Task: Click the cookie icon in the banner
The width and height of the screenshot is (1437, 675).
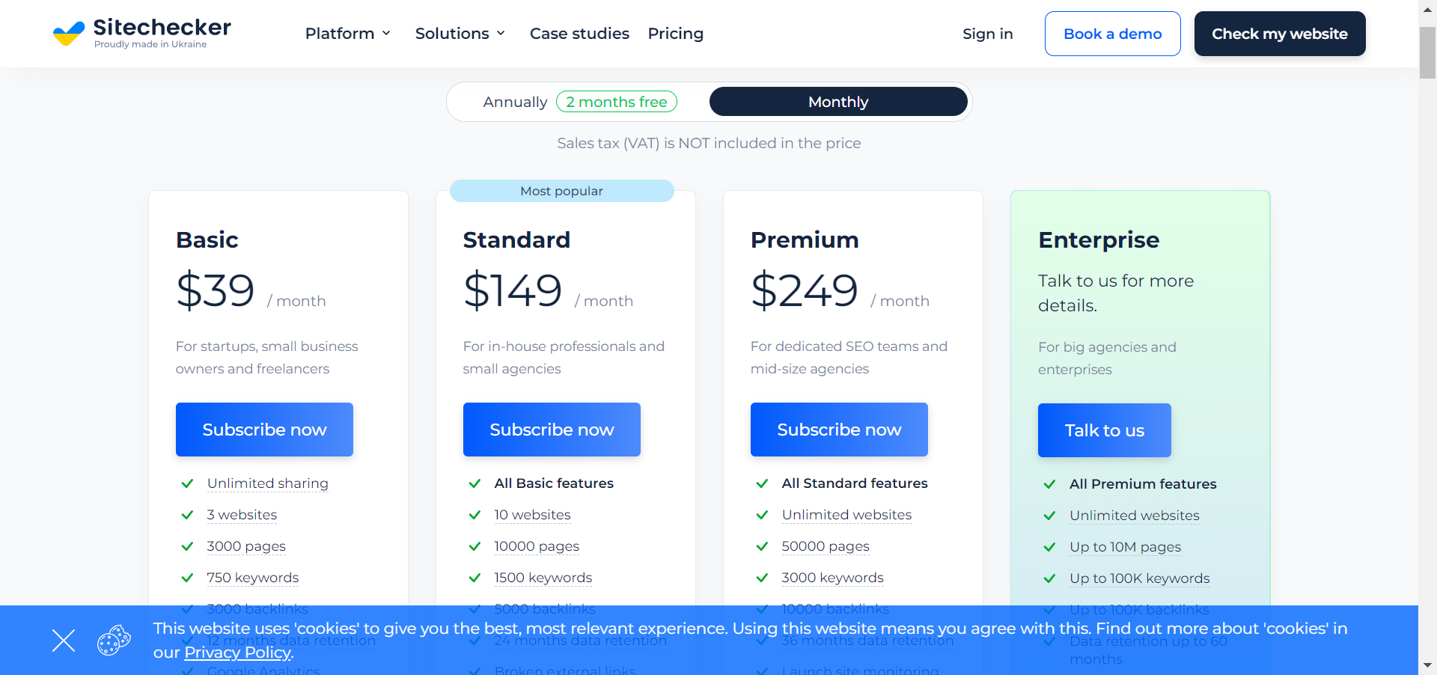Action: tap(114, 641)
